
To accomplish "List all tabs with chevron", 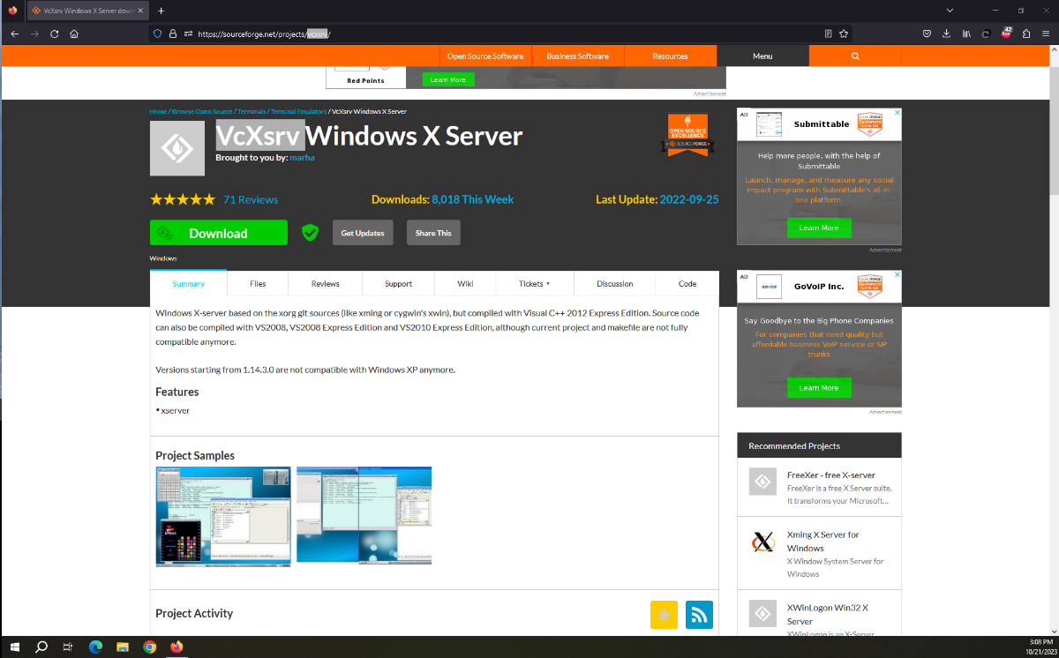I will [x=950, y=11].
